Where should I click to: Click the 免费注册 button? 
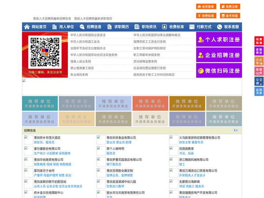(x=230, y=7)
